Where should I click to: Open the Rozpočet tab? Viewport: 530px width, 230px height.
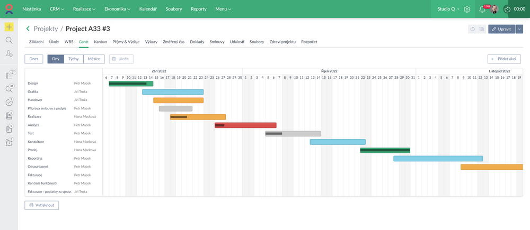(x=309, y=41)
